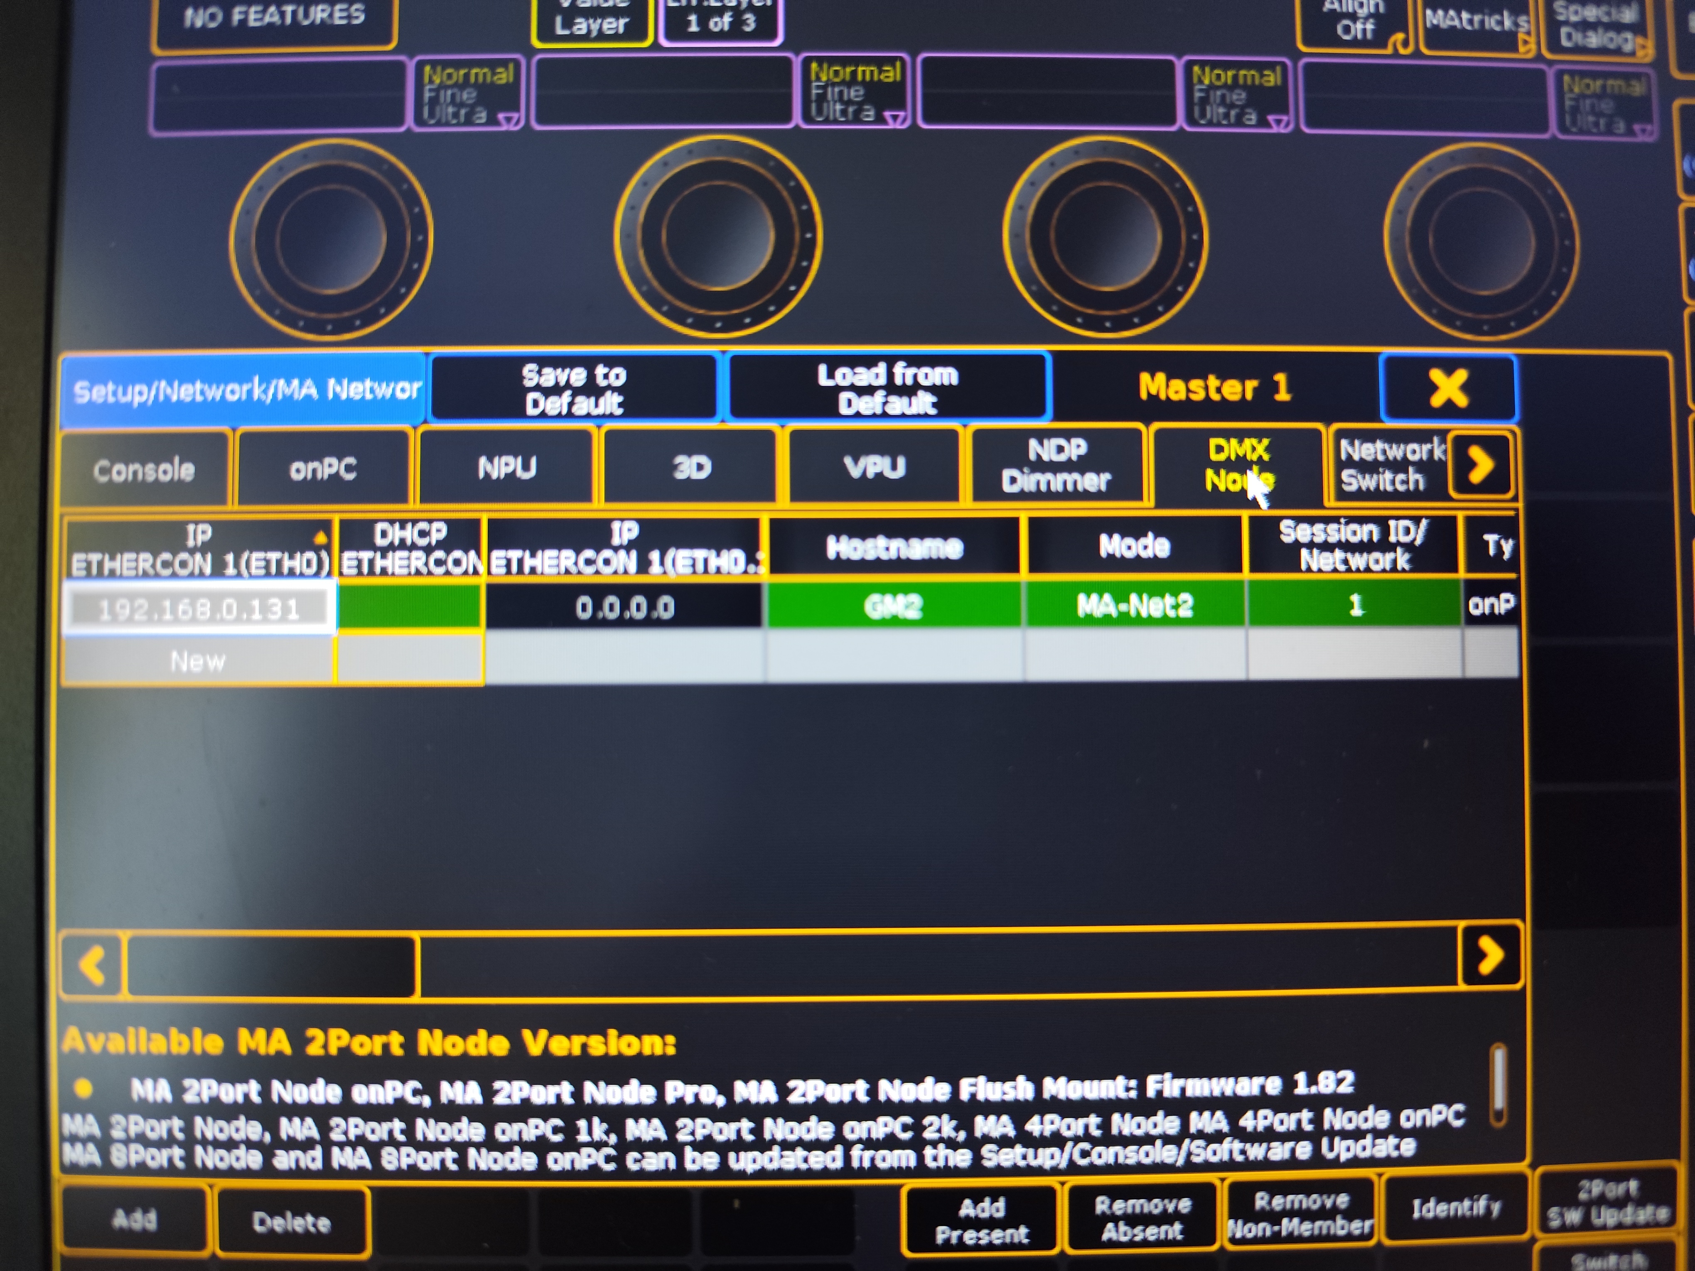Click the right arrow of the horizontal scrollbar
This screenshot has height=1271, width=1695.
point(1490,955)
